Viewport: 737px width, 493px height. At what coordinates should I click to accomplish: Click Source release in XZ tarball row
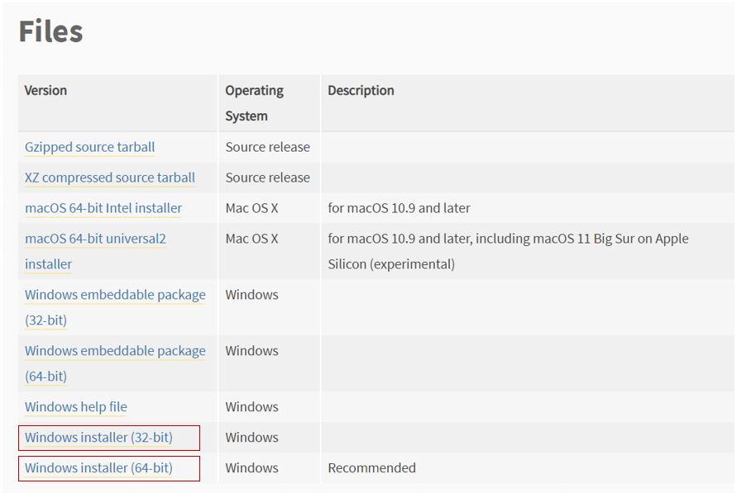(267, 178)
